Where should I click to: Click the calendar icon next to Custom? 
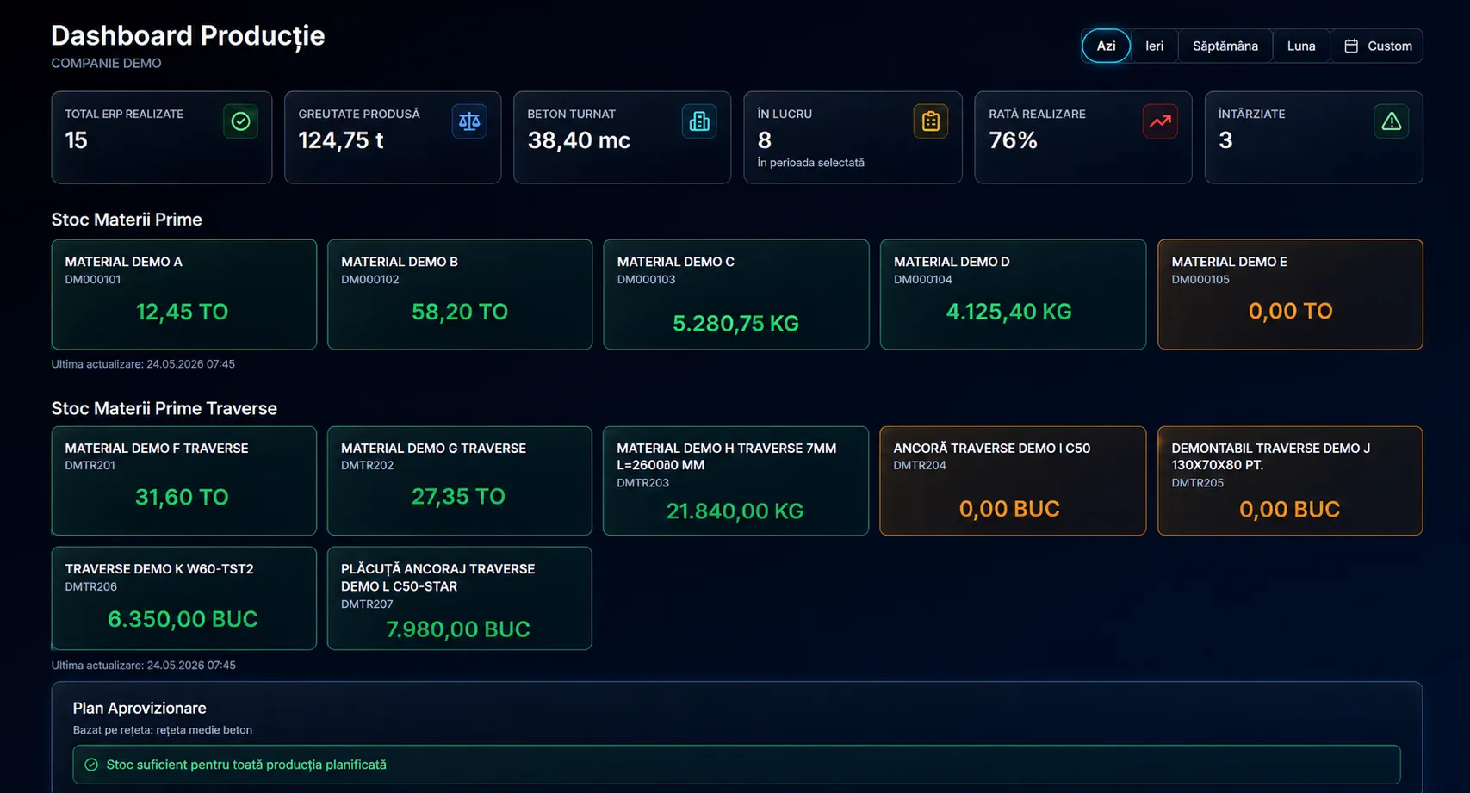pyautogui.click(x=1351, y=46)
